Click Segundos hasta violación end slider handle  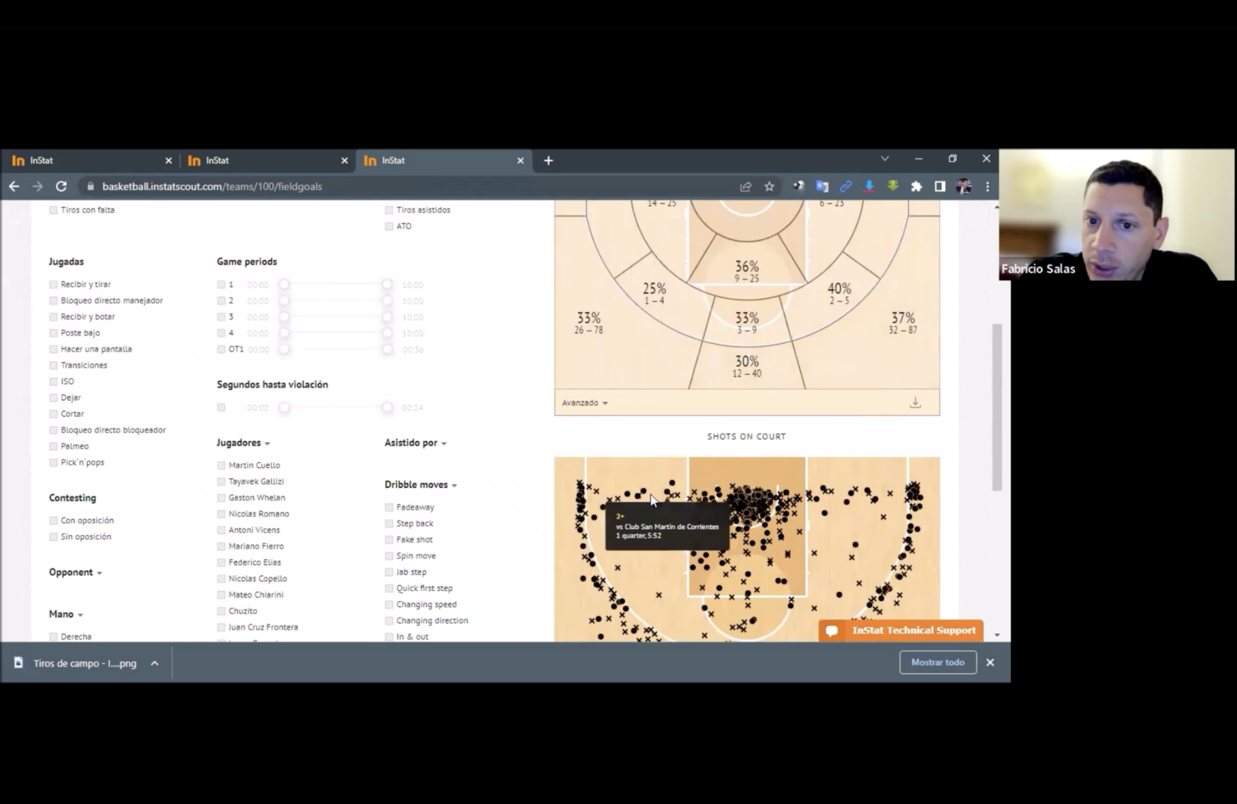click(387, 407)
